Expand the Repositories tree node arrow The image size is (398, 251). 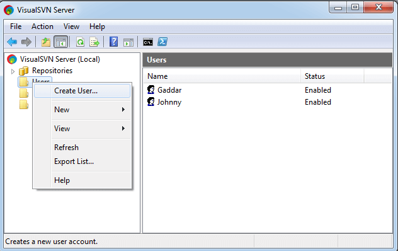(x=13, y=71)
